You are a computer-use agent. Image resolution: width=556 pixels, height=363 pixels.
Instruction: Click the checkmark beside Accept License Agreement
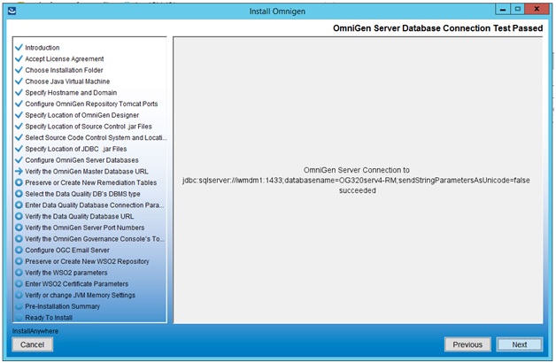19,58
